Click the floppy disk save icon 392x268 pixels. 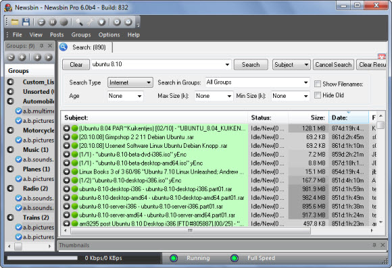(26, 22)
